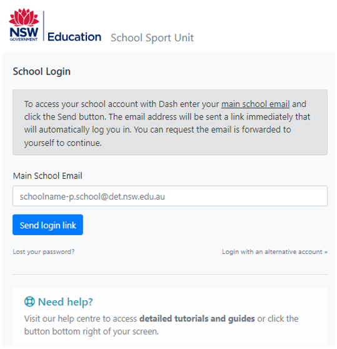Image resolution: width=337 pixels, height=349 pixels.
Task: Click the vertical divider beside NSW logo
Action: tap(43, 26)
